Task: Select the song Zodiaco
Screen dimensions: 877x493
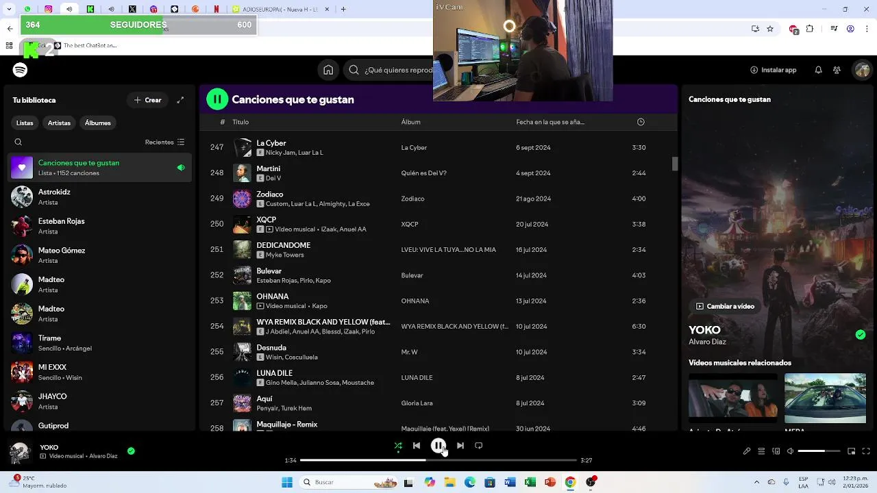Action: (270, 194)
